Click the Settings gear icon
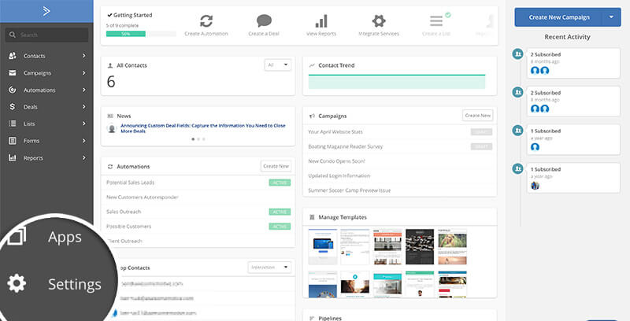The height and width of the screenshot is (321, 630). click(17, 283)
